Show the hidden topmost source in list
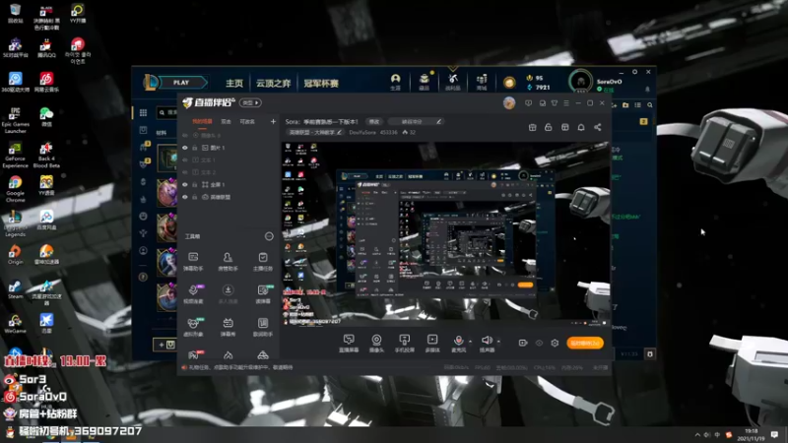Image resolution: width=788 pixels, height=443 pixels. click(x=185, y=136)
